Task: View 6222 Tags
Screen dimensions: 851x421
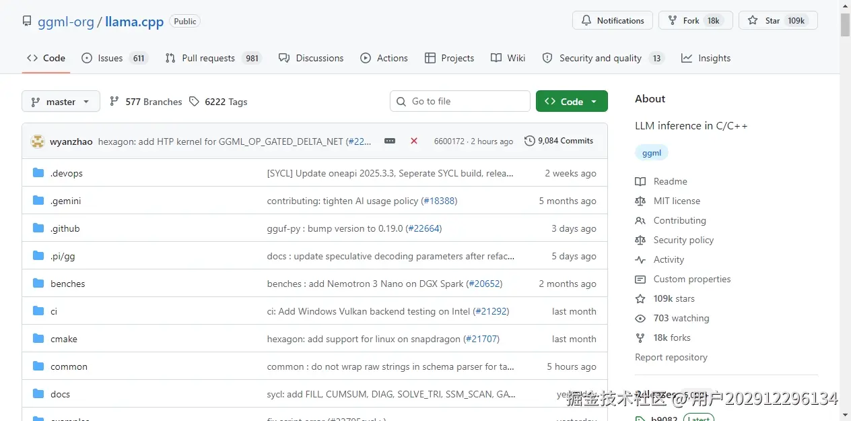Action: [218, 102]
